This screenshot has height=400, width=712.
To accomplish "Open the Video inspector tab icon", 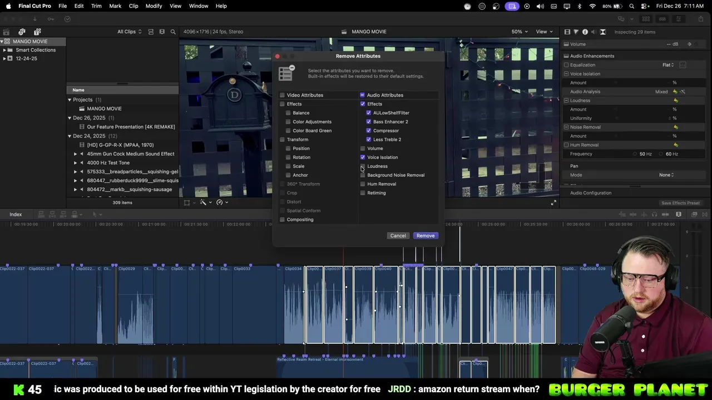I will pos(567,32).
